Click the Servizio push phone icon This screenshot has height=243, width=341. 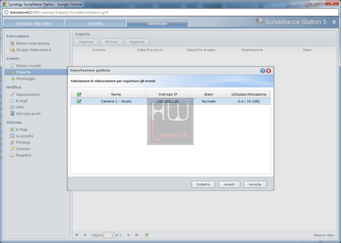point(12,114)
